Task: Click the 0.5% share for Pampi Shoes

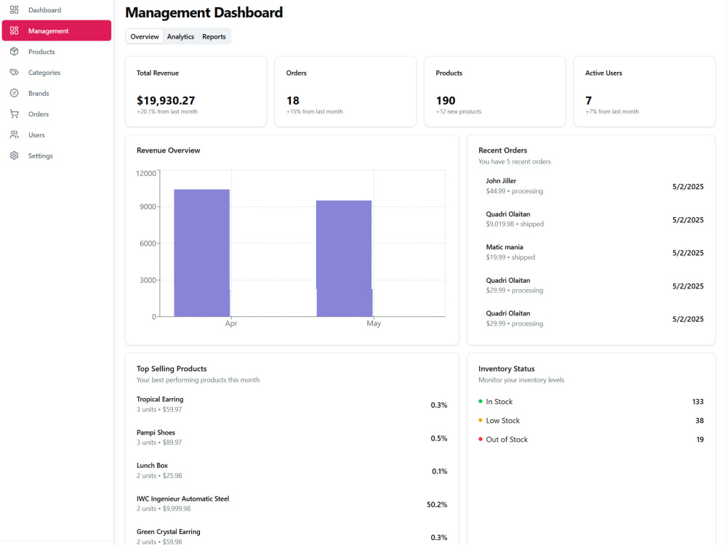Action: (438, 438)
